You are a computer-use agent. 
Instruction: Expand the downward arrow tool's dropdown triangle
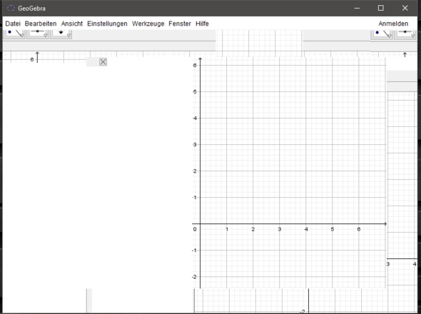(69, 36)
